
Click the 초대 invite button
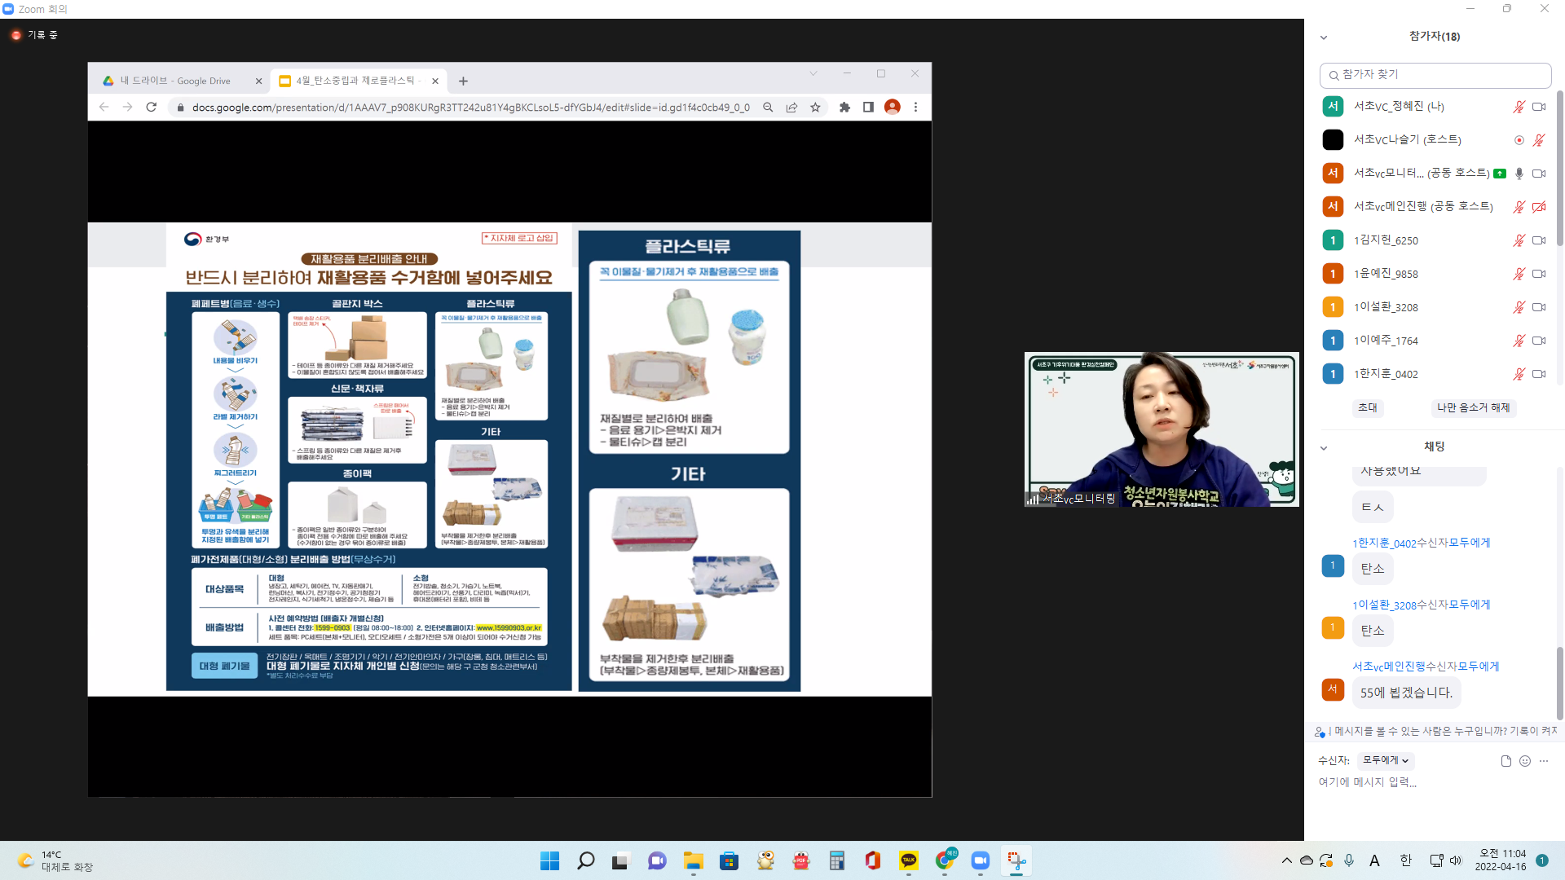pyautogui.click(x=1368, y=407)
